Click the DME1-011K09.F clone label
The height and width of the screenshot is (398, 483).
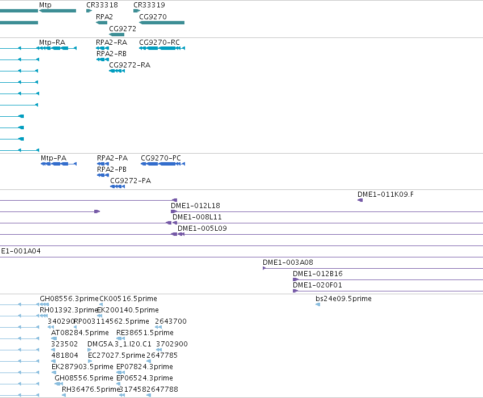tap(385, 194)
